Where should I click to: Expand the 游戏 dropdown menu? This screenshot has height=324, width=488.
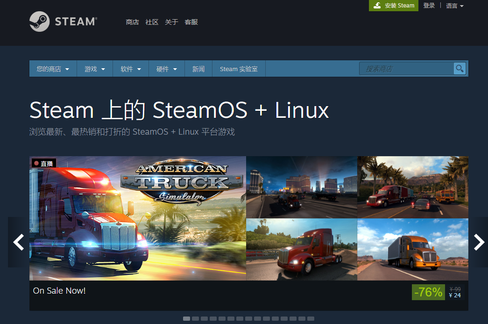[95, 69]
